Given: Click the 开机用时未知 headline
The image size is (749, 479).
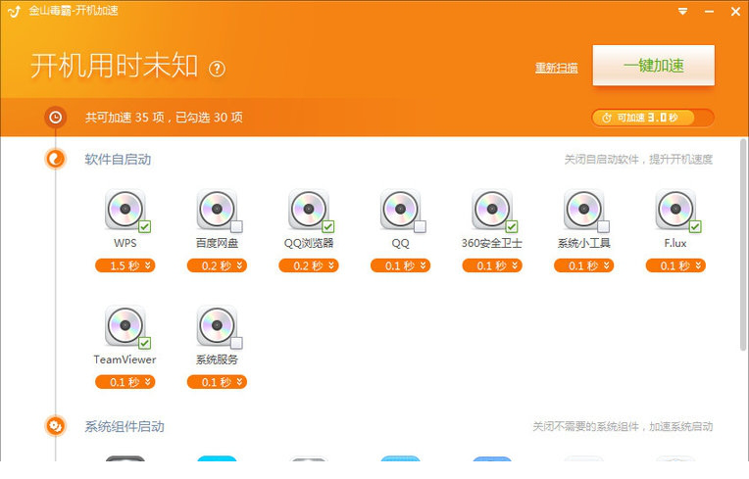Looking at the screenshot, I should tap(114, 66).
